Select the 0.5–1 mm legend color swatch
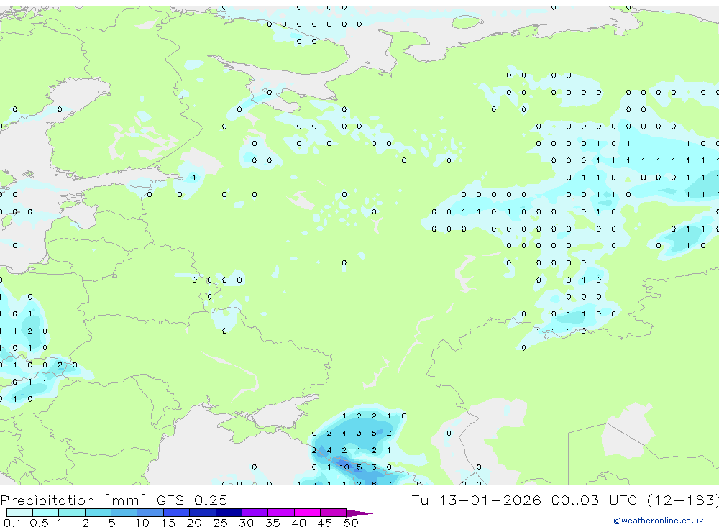719x527 pixels. point(46,513)
